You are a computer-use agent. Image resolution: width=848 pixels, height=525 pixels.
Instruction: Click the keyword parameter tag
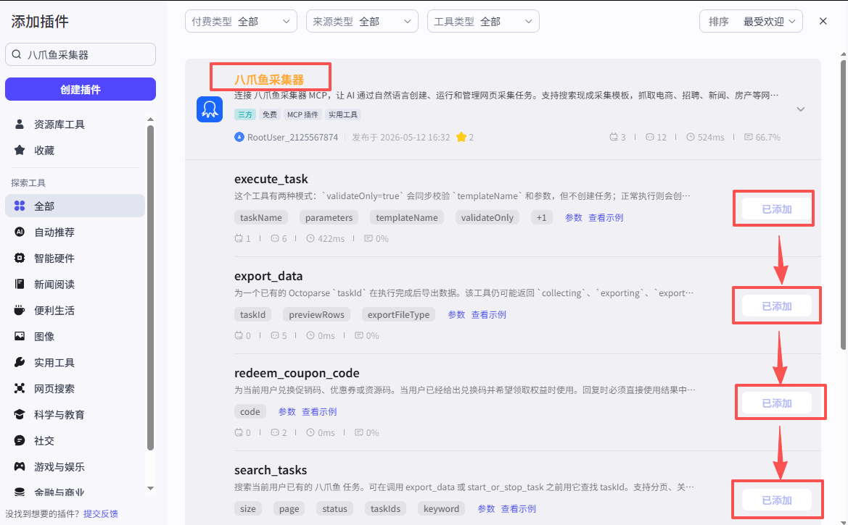point(441,509)
